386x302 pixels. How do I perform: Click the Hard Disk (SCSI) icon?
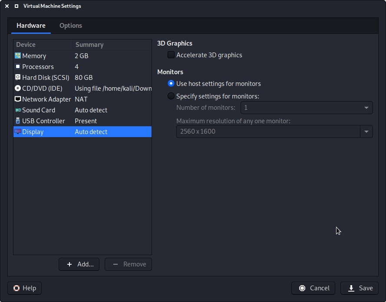point(18,78)
